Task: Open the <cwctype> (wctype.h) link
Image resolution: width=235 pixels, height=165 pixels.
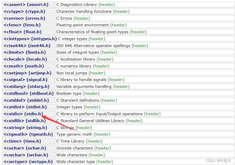Action: (28, 162)
